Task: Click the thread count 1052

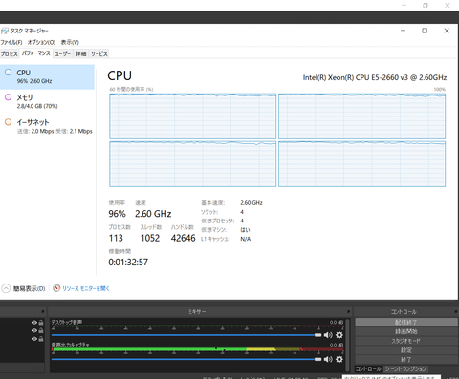Action: tap(150, 238)
